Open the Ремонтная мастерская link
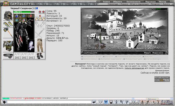The image size is (175, 106). click(x=129, y=57)
